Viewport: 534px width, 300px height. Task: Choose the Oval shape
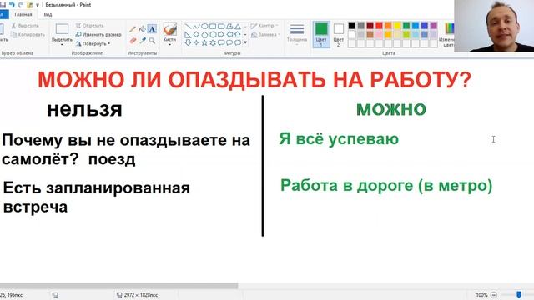tap(204, 27)
